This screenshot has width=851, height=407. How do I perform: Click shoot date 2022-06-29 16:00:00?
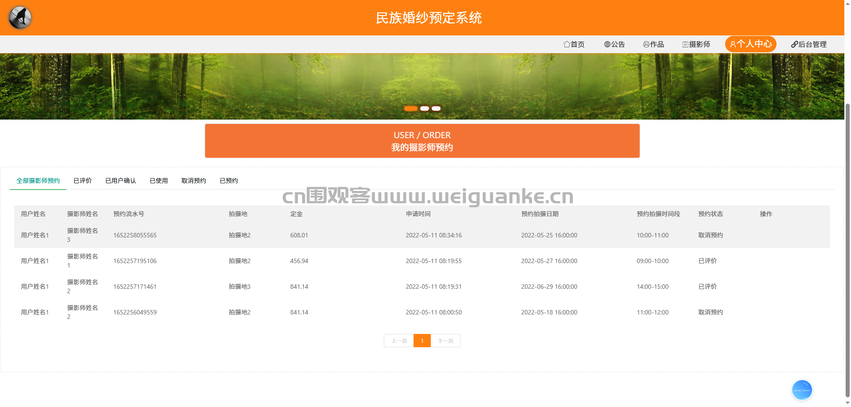point(549,287)
